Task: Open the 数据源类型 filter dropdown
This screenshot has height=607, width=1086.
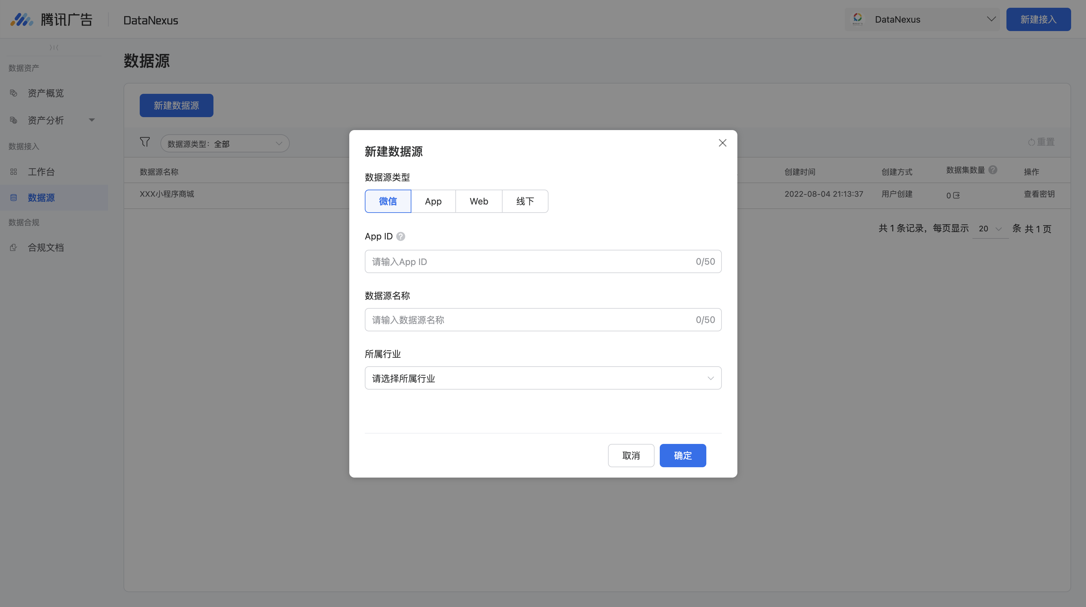Action: 225,143
